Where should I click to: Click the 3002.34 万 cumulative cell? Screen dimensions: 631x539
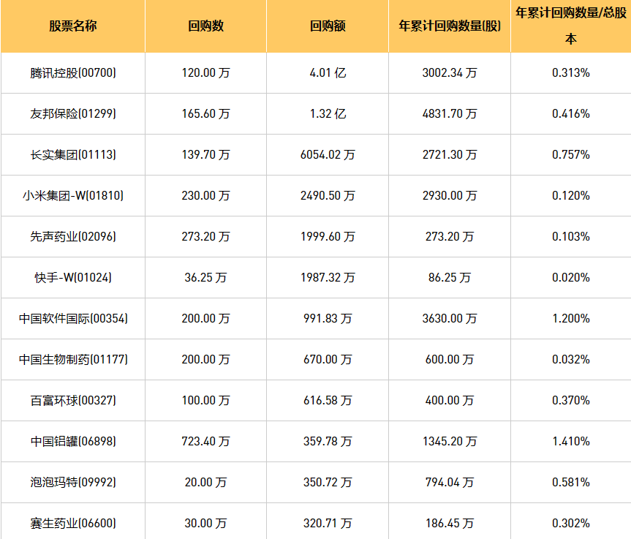click(x=450, y=73)
